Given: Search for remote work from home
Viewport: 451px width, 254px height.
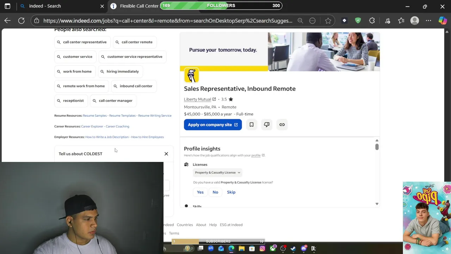Looking at the screenshot, I should pyautogui.click(x=81, y=86).
